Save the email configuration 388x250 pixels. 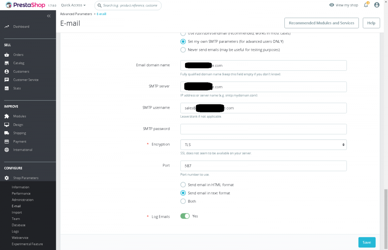(x=367, y=242)
